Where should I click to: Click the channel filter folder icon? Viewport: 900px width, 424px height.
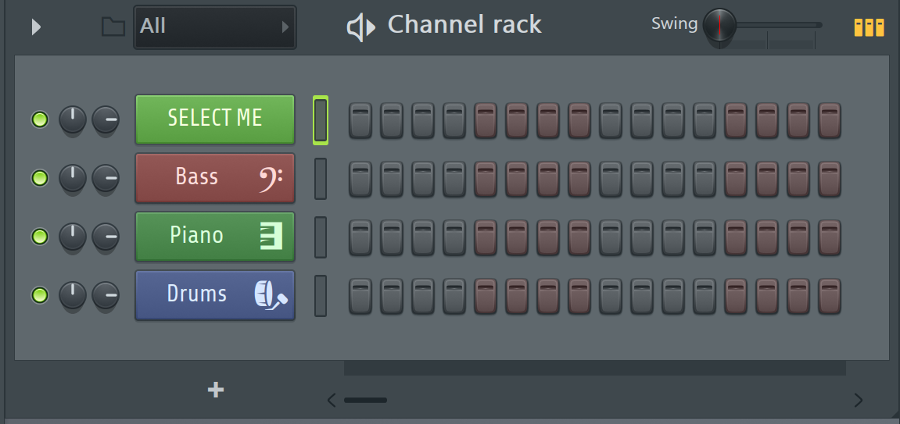[113, 27]
